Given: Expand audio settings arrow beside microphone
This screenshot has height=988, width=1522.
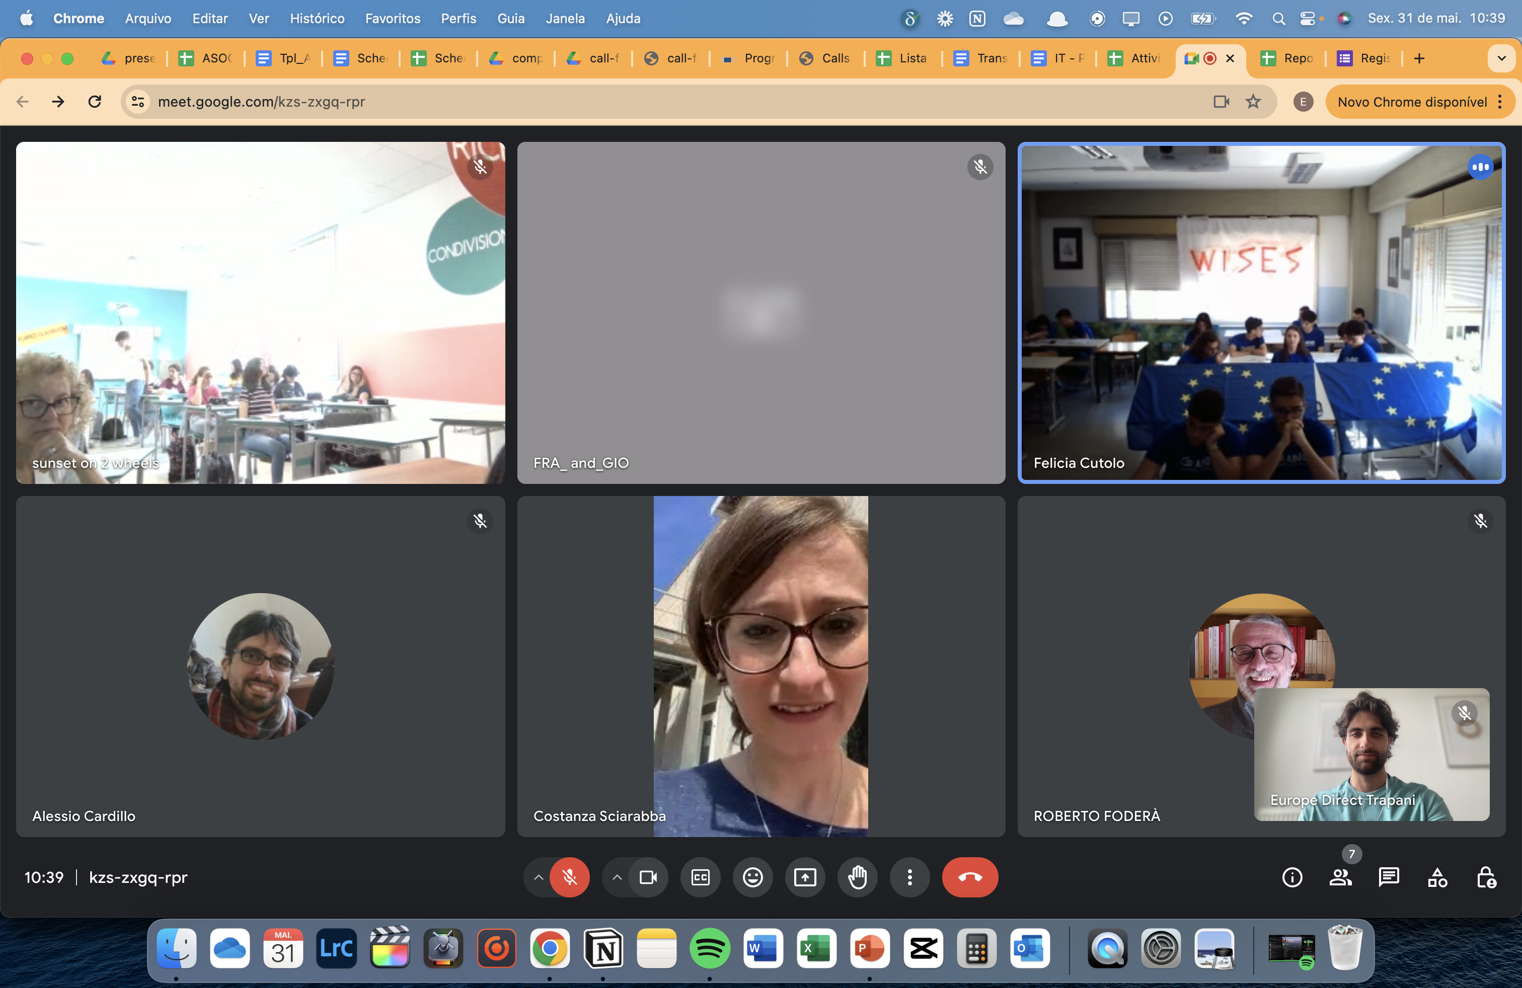Looking at the screenshot, I should (539, 877).
